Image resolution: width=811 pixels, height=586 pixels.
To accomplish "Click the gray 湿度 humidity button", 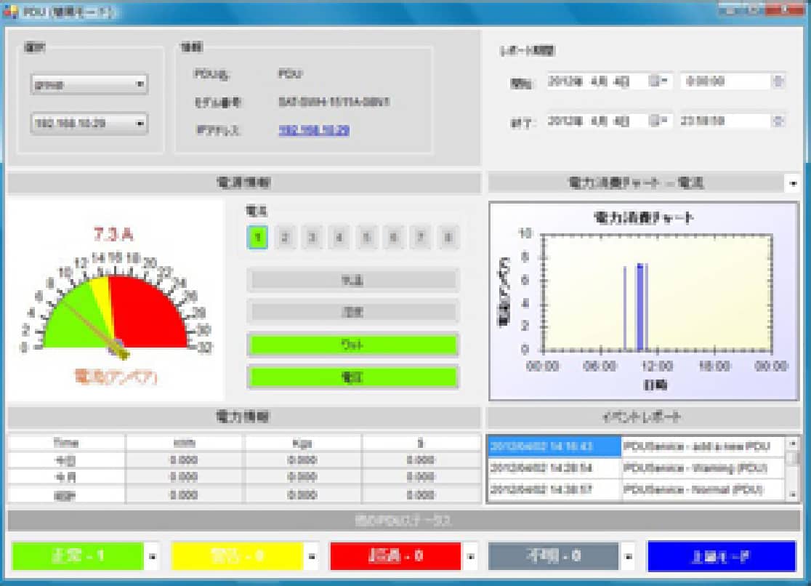I will (x=352, y=312).
